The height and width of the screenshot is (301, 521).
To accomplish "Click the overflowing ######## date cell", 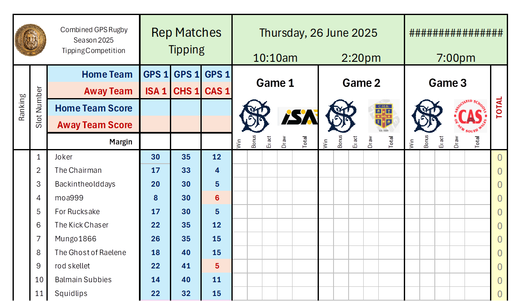I will [x=456, y=33].
